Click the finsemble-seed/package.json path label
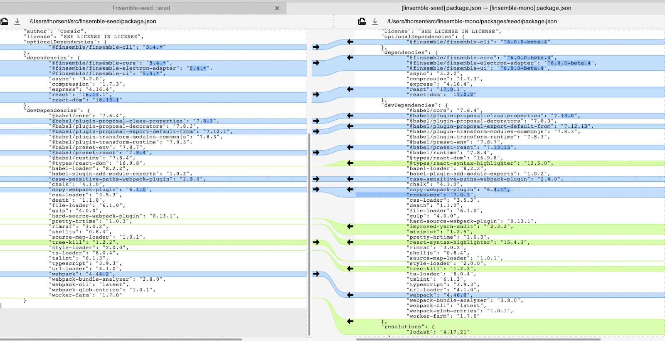Screen dimensions: 665x341 93,21
